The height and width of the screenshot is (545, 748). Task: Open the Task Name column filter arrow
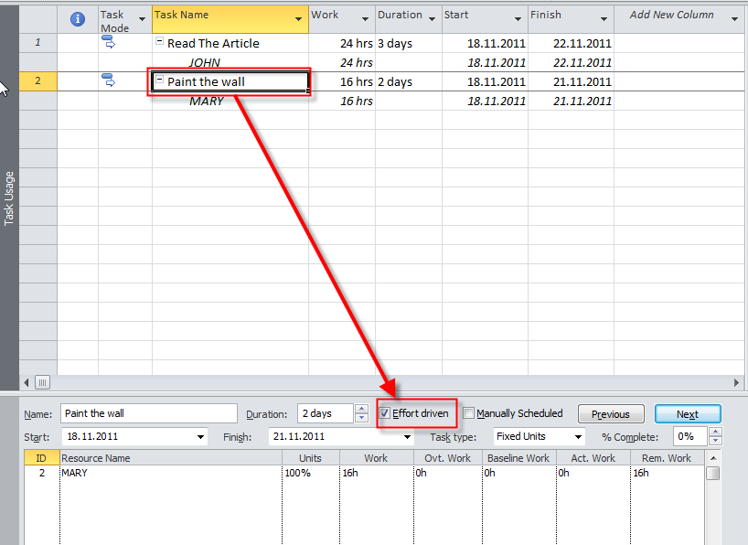tap(299, 19)
